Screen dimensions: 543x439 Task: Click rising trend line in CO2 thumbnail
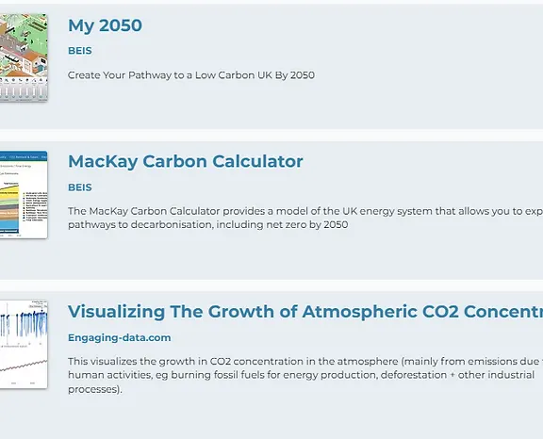click(x=24, y=366)
